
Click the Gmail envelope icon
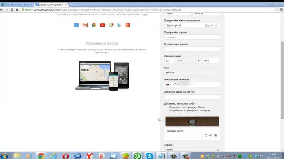tap(85, 25)
